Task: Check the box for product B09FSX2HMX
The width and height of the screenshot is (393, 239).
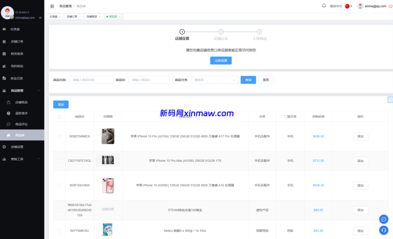Action: [x=59, y=185]
